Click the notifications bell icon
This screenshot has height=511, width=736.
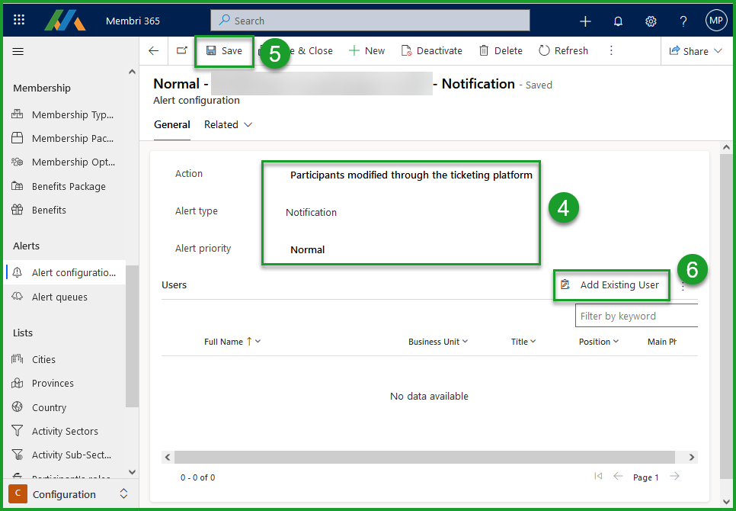(x=618, y=21)
